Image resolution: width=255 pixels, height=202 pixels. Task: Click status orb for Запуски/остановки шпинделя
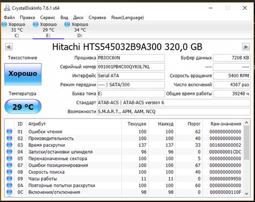pos(9,152)
